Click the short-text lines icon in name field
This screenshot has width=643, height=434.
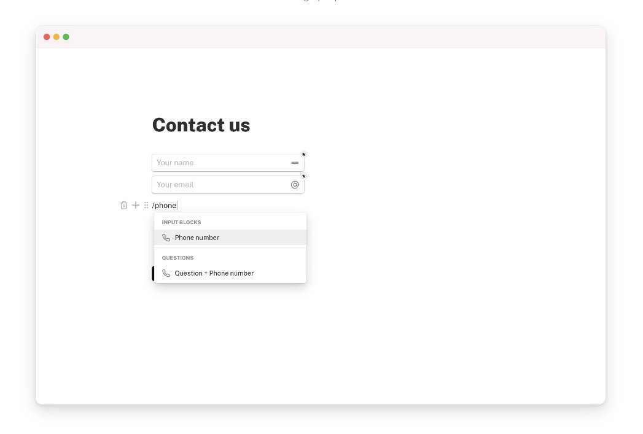click(295, 163)
